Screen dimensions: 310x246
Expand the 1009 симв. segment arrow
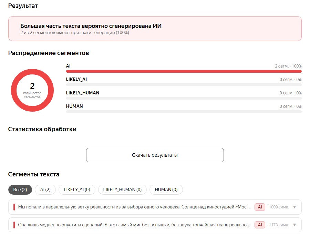[x=294, y=207]
